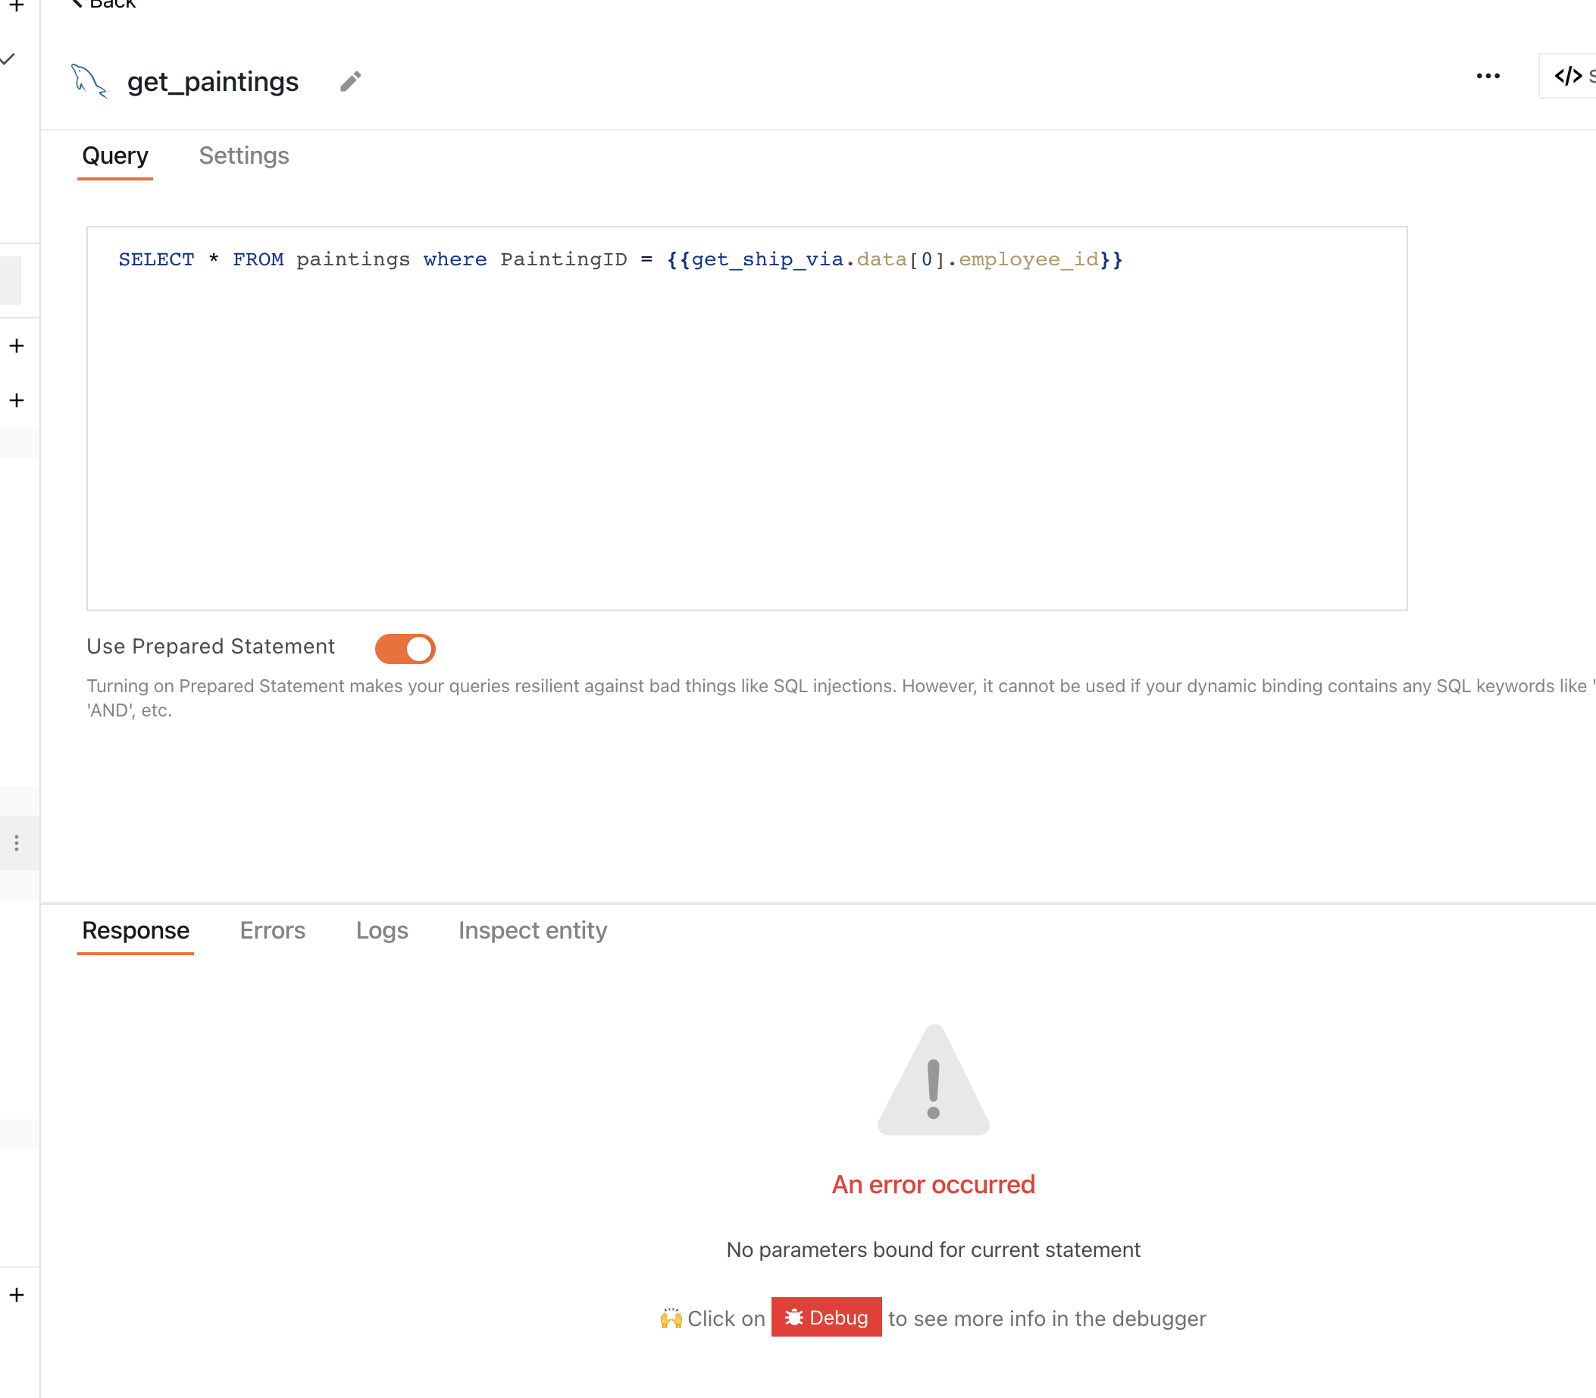Switch to the Settings tab
Image resolution: width=1596 pixels, height=1398 pixels.
point(243,155)
